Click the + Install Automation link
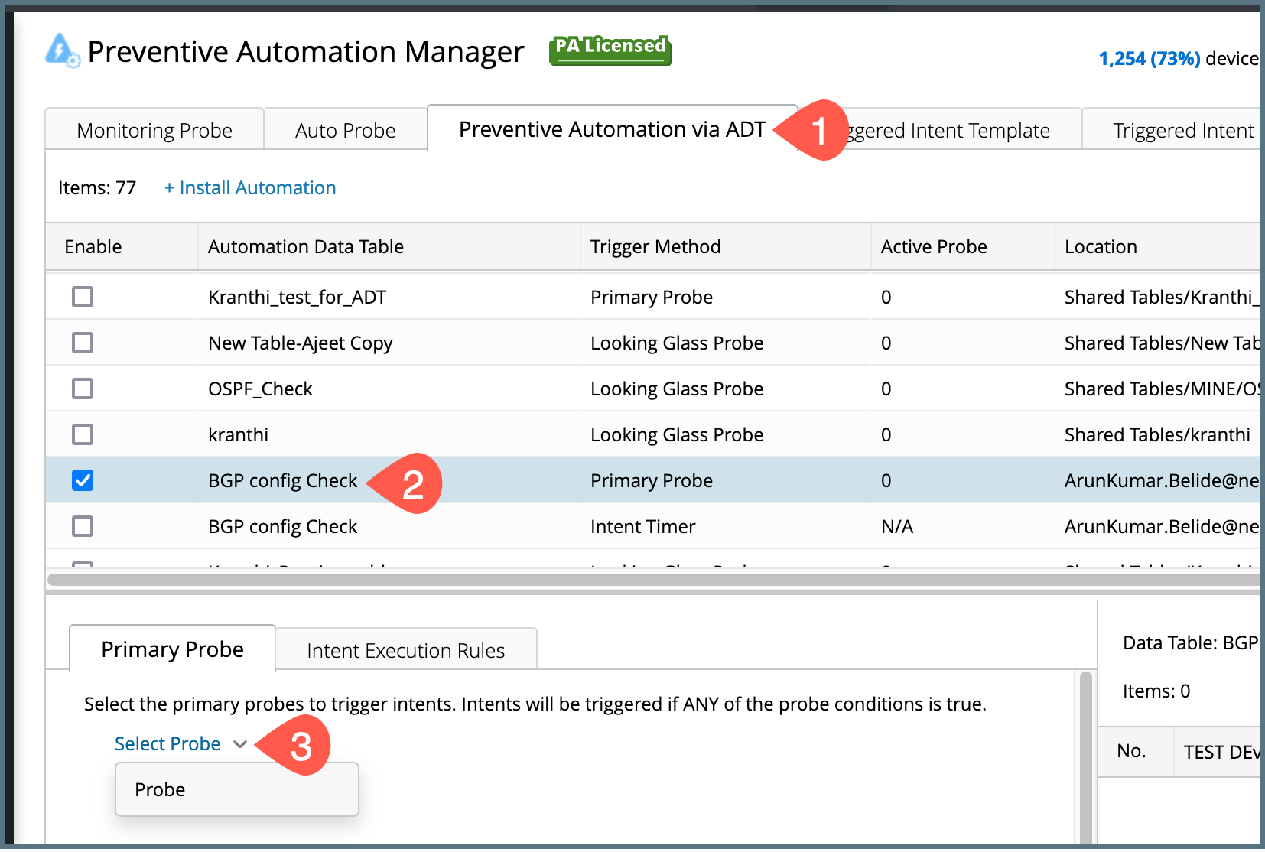This screenshot has height=852, width=1265. 249,187
